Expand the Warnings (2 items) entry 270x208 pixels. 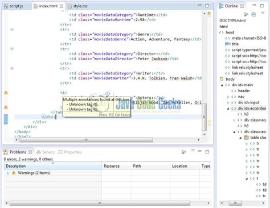point(8,173)
